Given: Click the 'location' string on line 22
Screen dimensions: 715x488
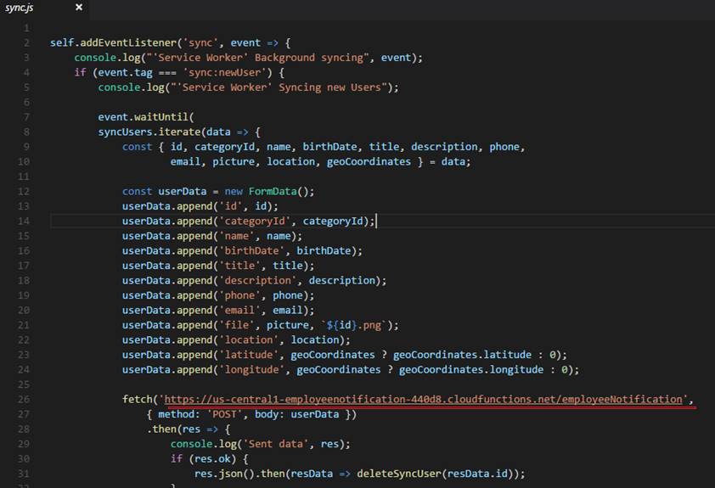Looking at the screenshot, I should coord(249,340).
